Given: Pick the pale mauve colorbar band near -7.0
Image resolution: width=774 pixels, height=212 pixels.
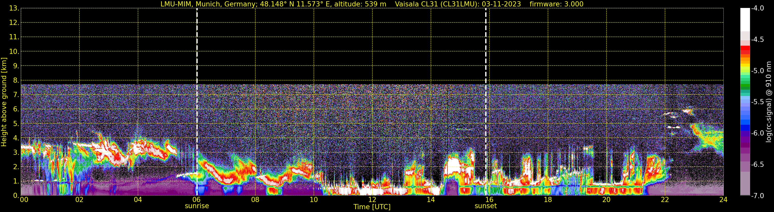Looking at the screenshot, I should 745,183.
